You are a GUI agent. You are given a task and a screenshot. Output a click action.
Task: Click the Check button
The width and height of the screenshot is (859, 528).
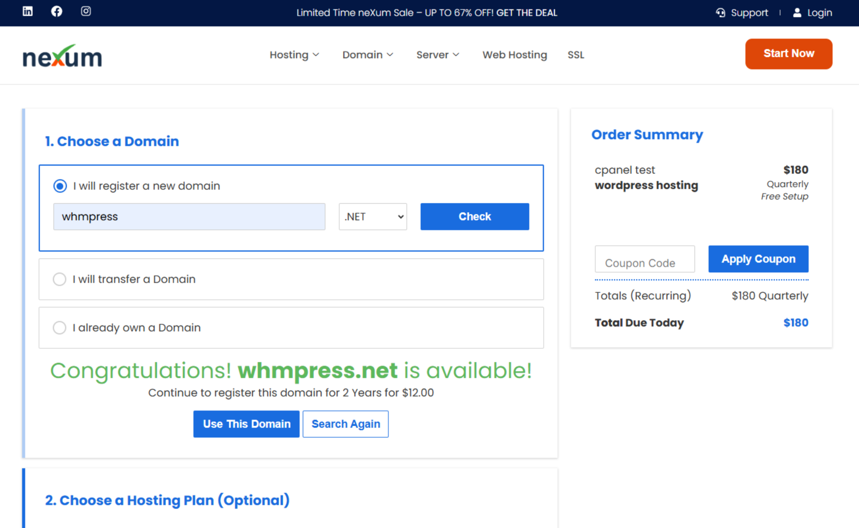click(x=474, y=217)
